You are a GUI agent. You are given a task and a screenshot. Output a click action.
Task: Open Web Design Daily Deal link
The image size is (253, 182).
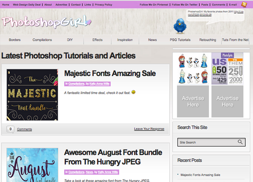[x=27, y=5]
